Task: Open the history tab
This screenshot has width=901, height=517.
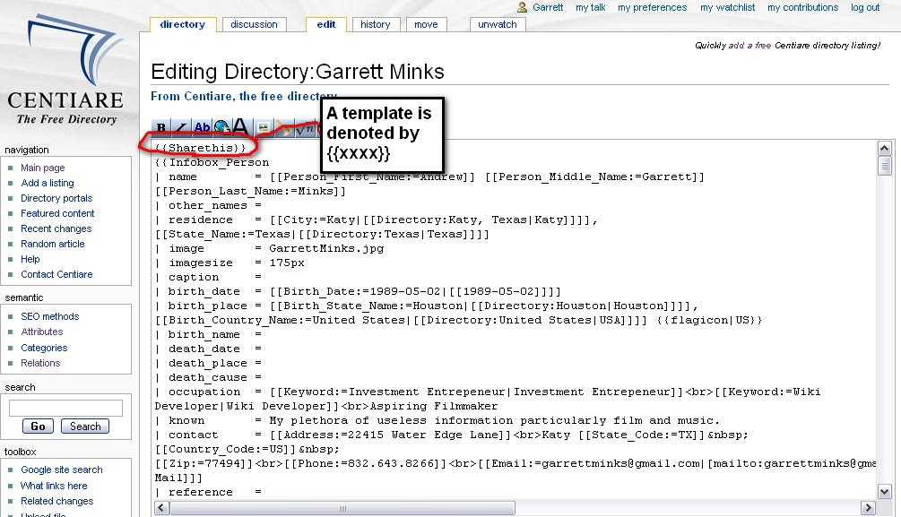Action: click(x=375, y=24)
